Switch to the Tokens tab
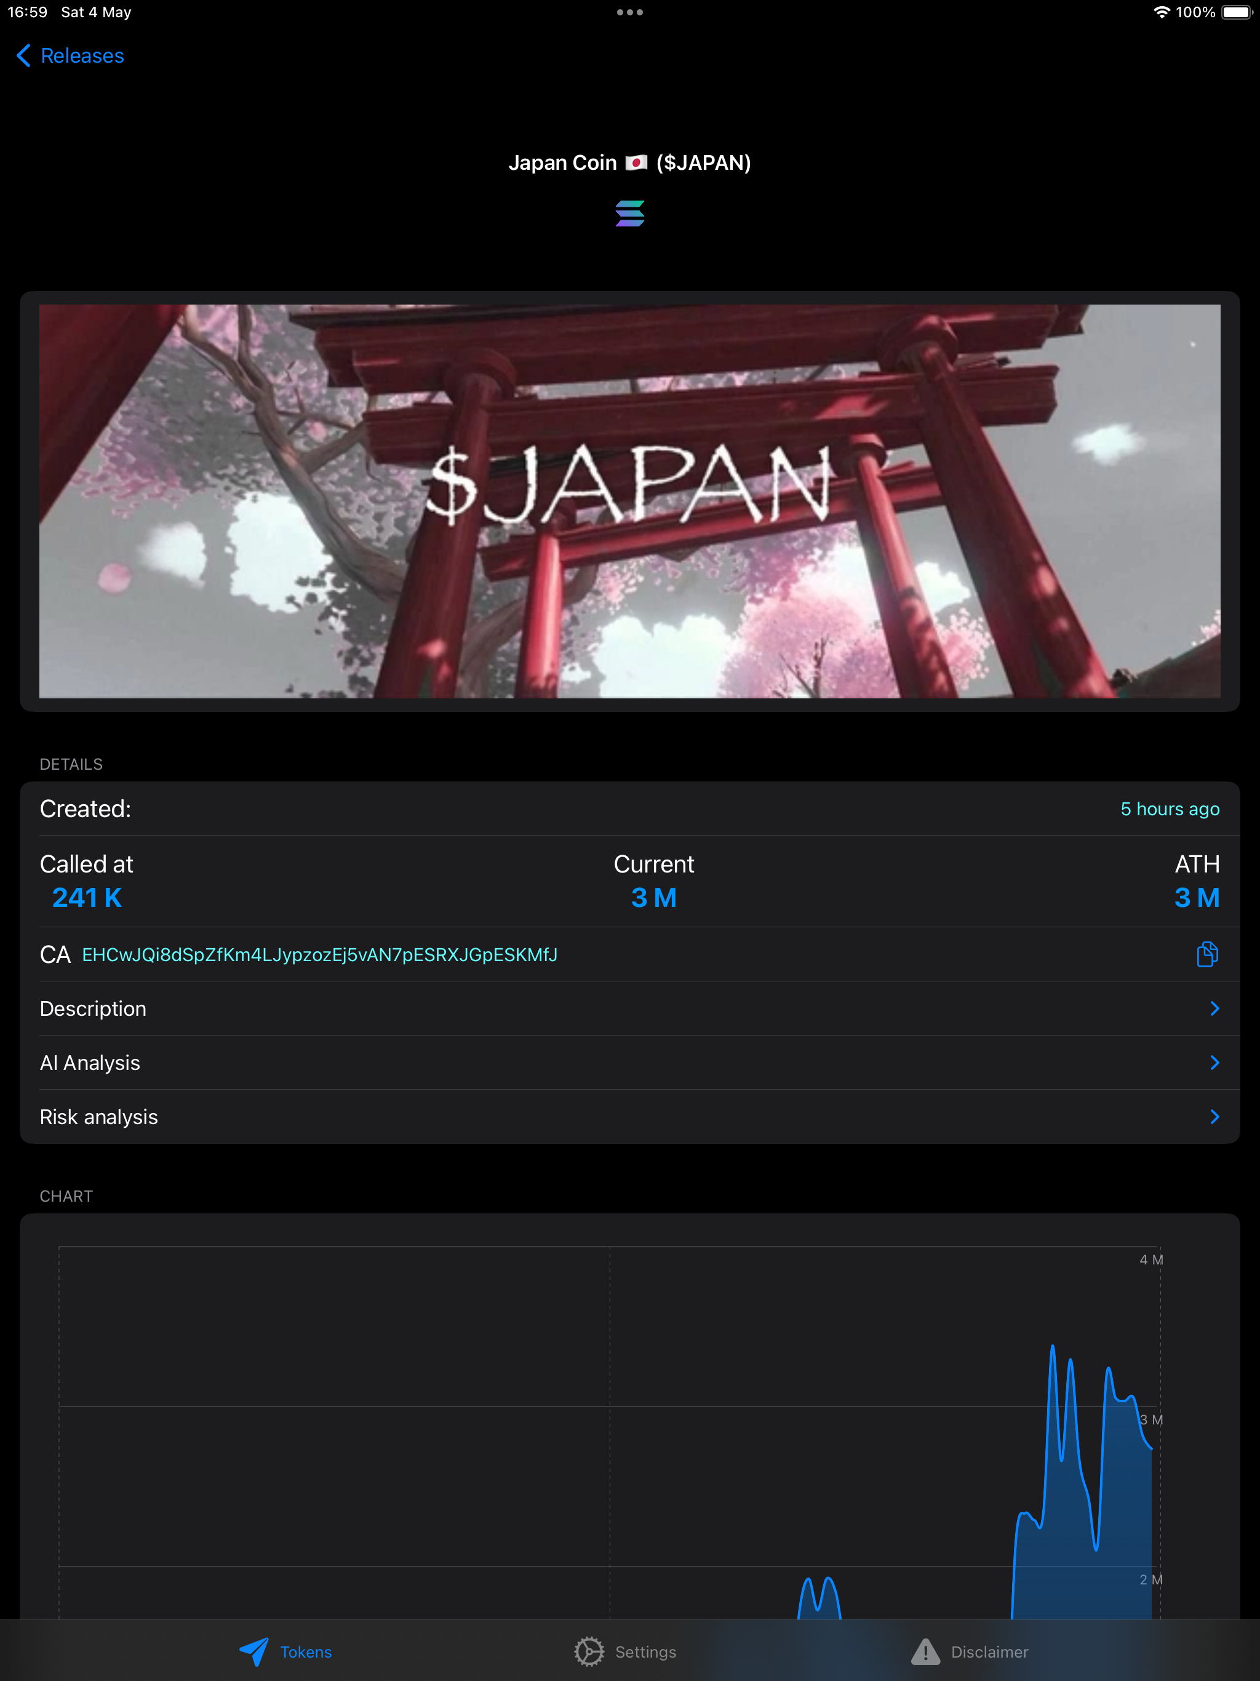This screenshot has width=1260, height=1681. tap(285, 1651)
